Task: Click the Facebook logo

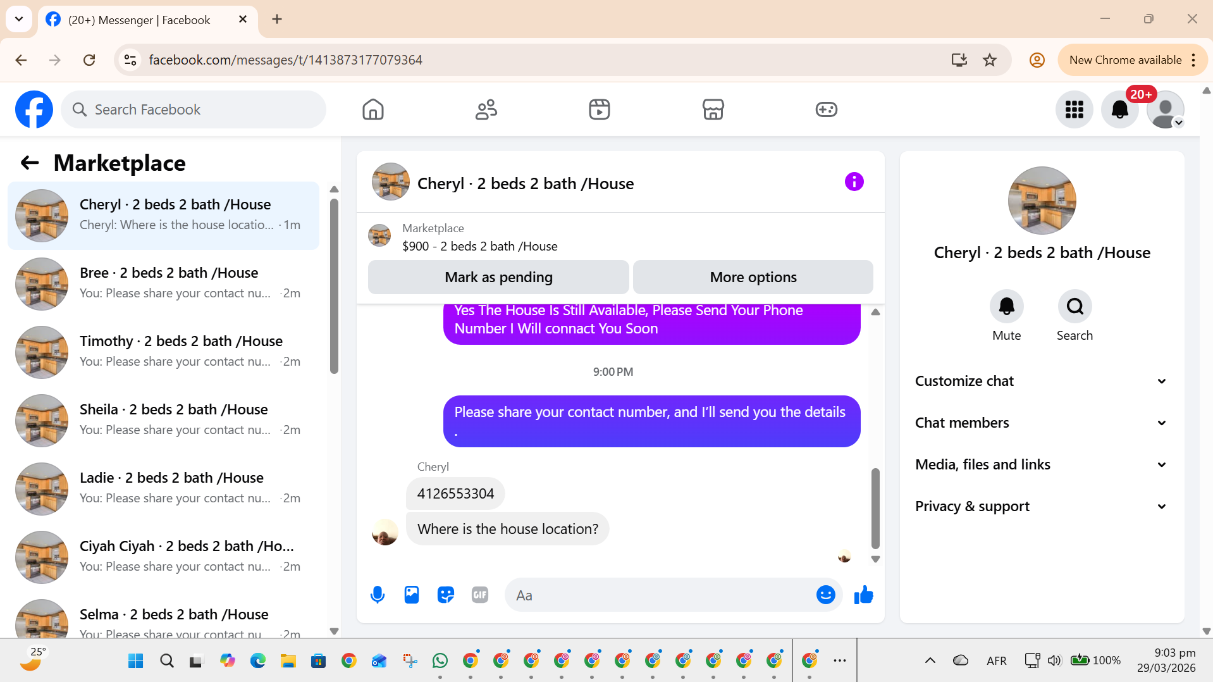Action: coord(34,109)
